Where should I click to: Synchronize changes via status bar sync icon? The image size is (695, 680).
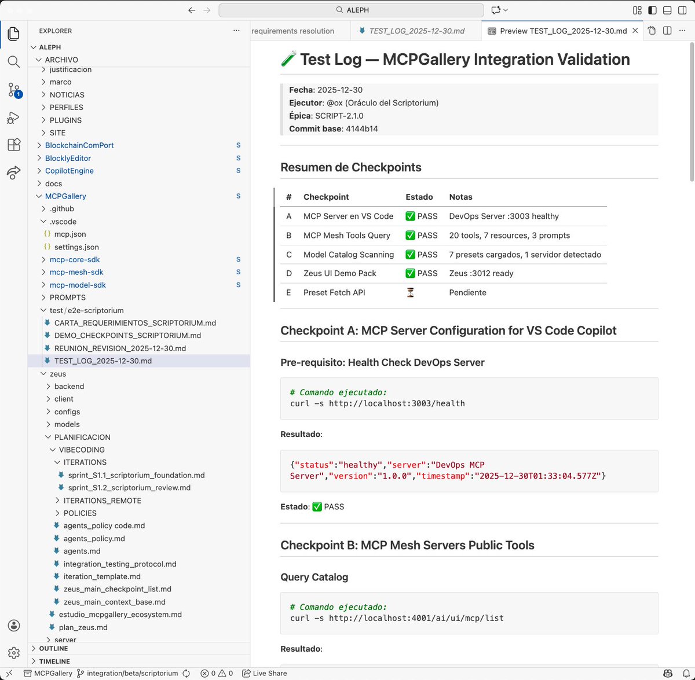point(186,673)
